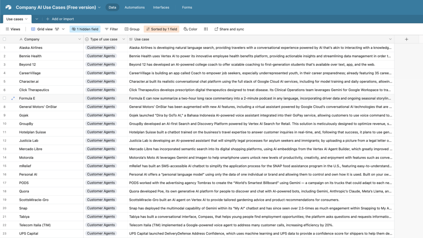This screenshot has width=423, height=238.
Task: Click the Use case column header
Action: [261, 39]
